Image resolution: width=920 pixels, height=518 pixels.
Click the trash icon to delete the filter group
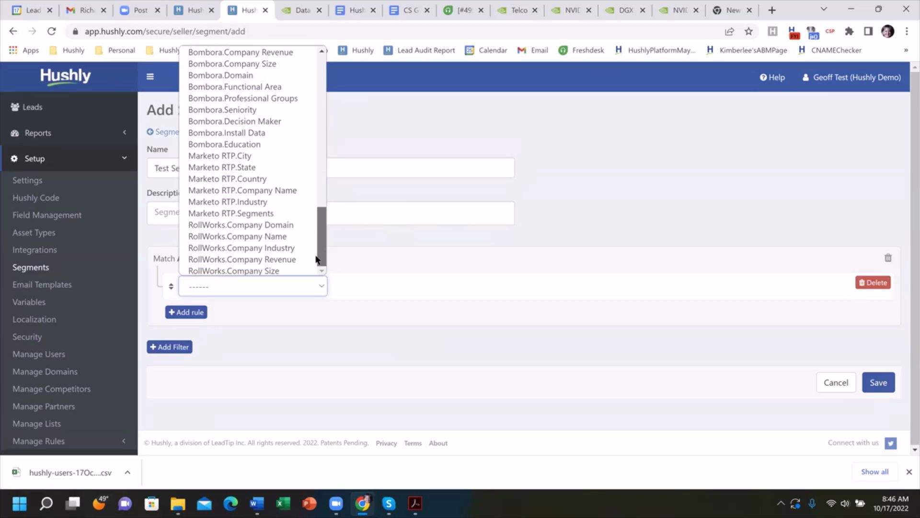pos(888,258)
